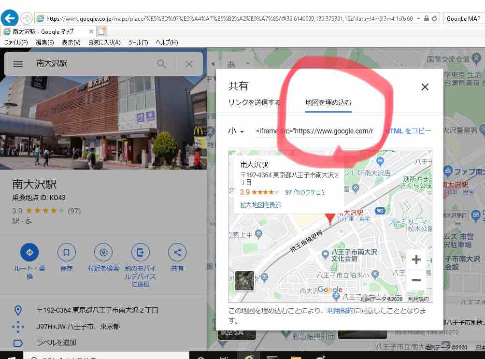The image size is (485, 359).
Task: Click the Windows Start button
Action: [11, 357]
